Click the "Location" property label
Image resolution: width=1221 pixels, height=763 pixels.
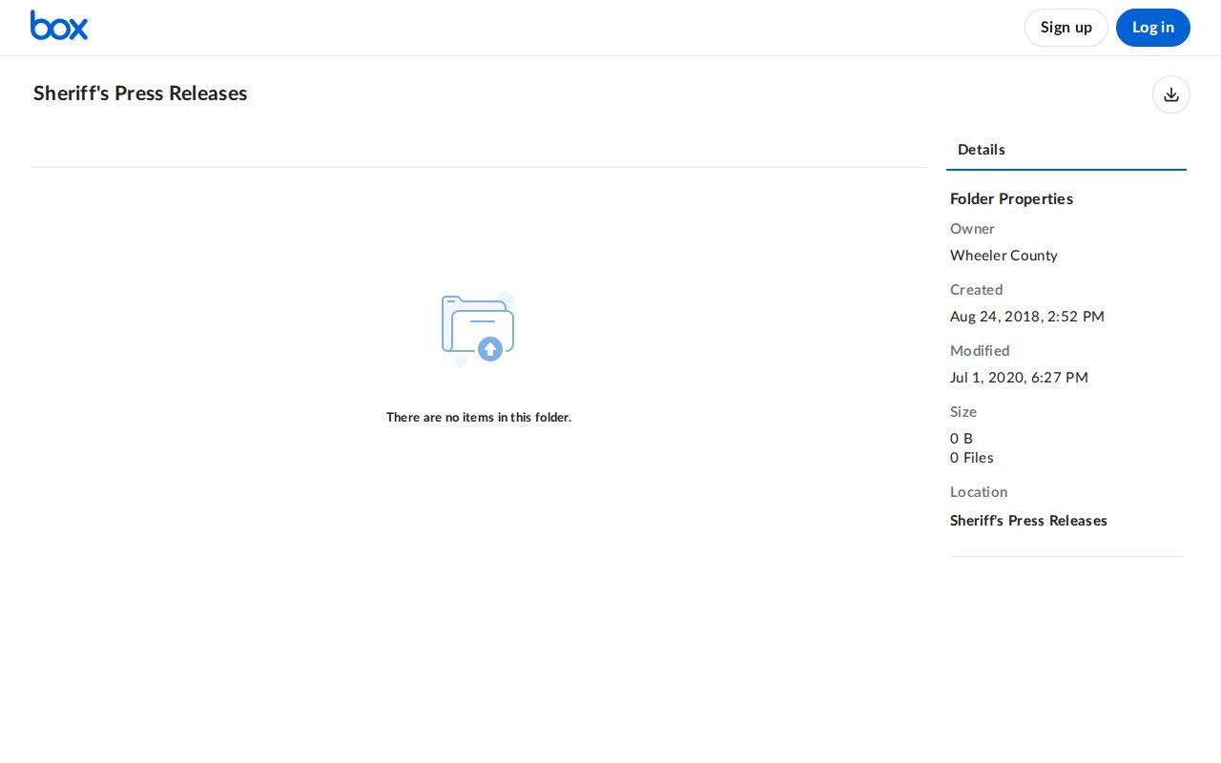tap(979, 492)
